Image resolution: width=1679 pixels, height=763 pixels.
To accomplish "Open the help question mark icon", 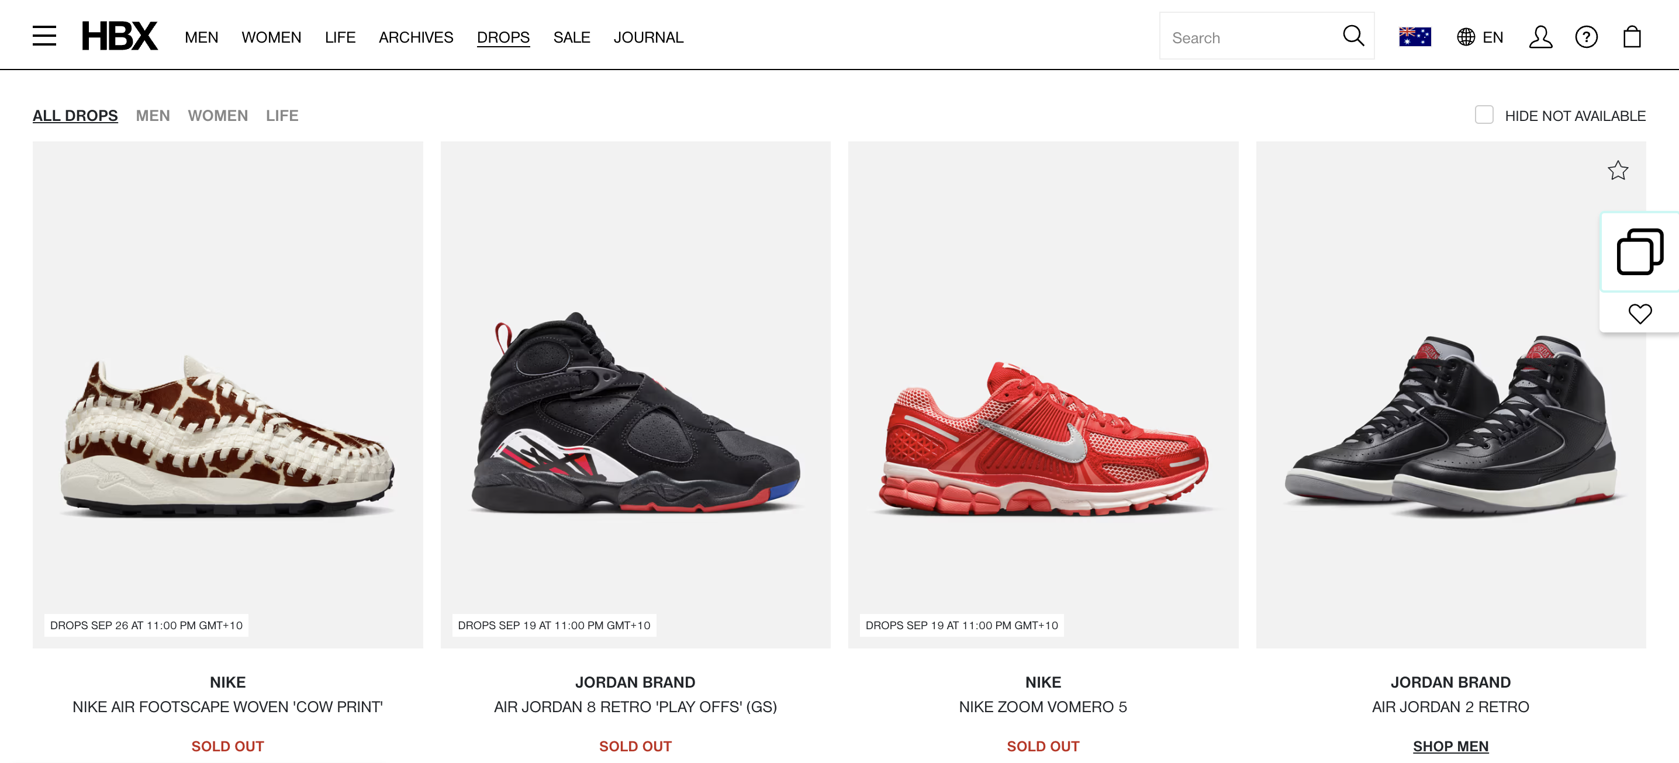I will [x=1587, y=37].
